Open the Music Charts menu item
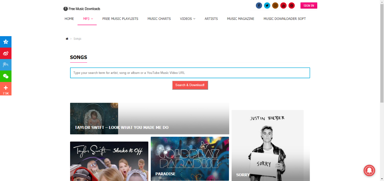This screenshot has width=384, height=181. point(159,19)
